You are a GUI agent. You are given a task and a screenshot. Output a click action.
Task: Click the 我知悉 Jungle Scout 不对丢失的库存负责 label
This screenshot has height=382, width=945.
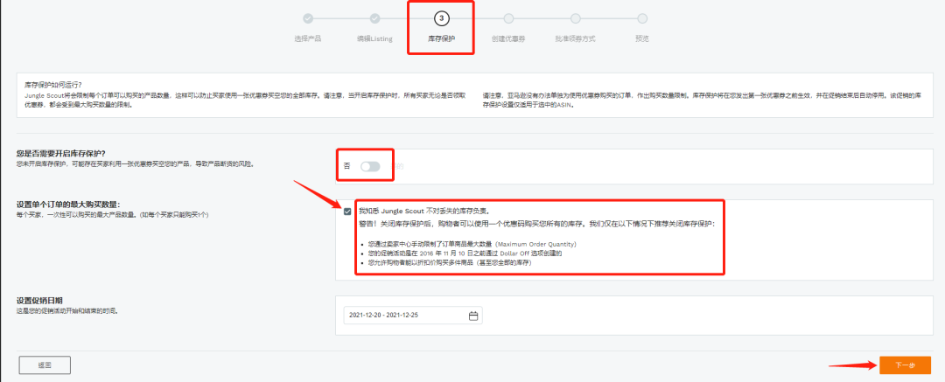click(x=427, y=211)
